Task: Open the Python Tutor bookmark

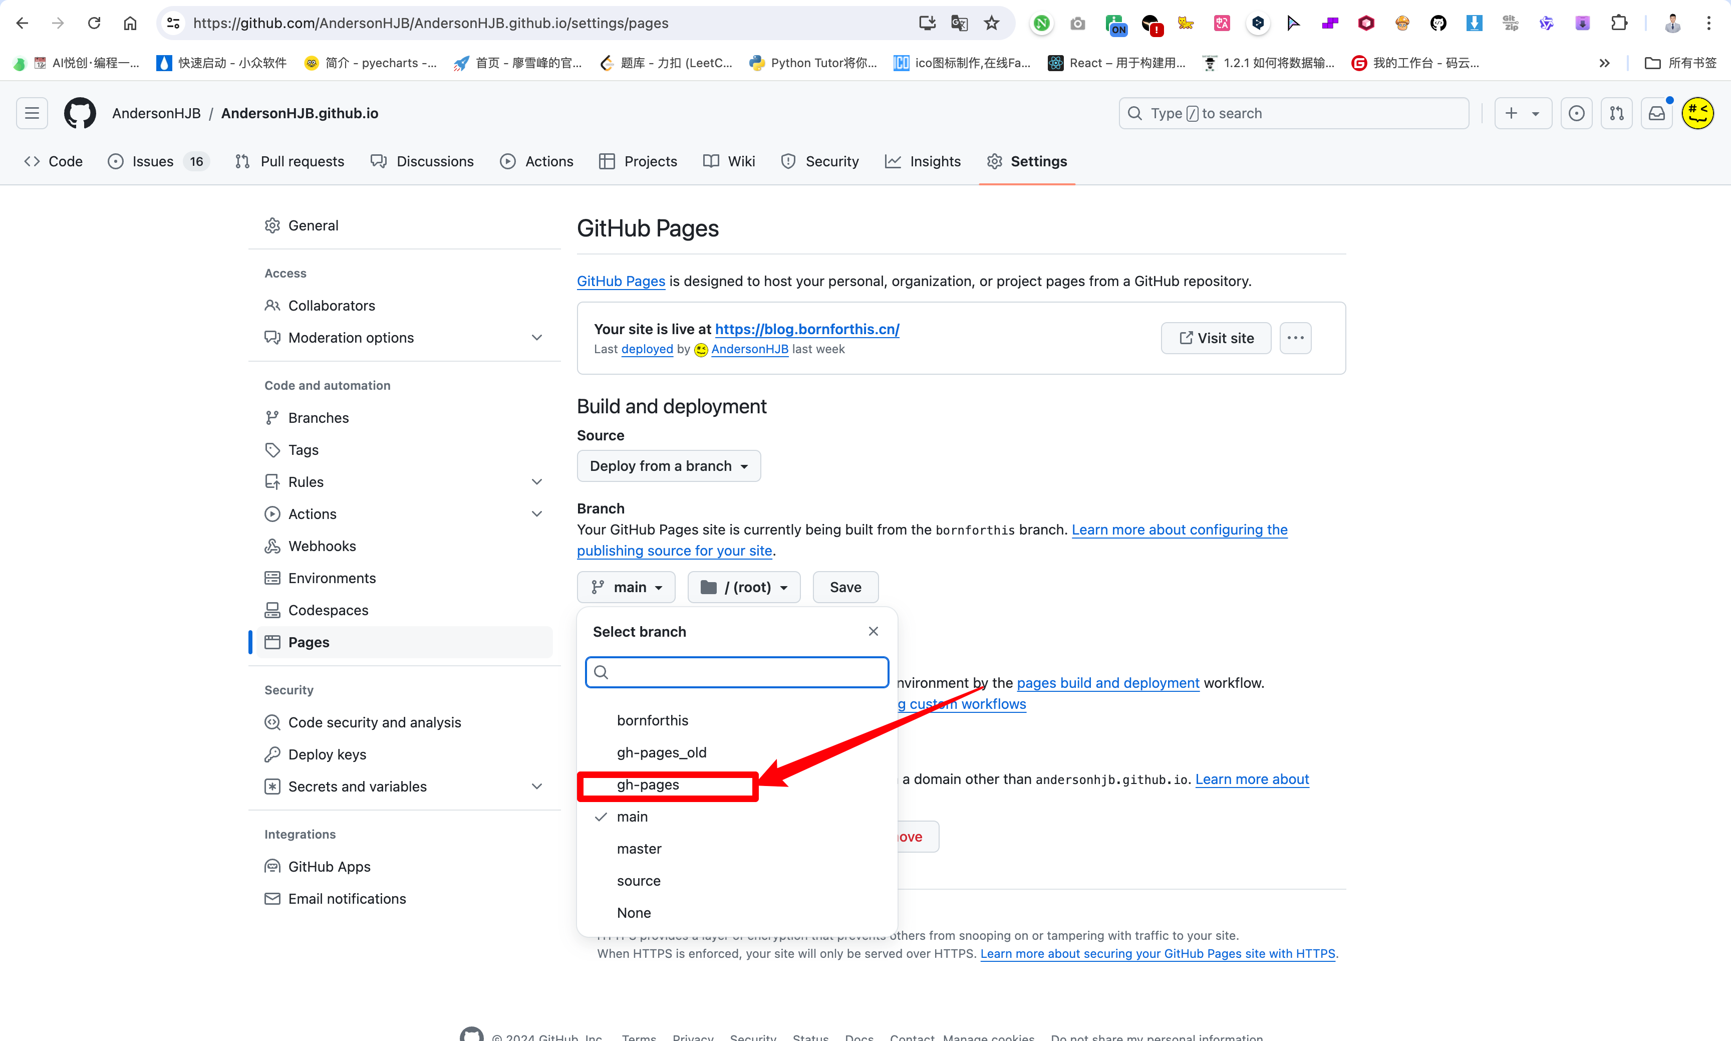Action: click(x=813, y=63)
